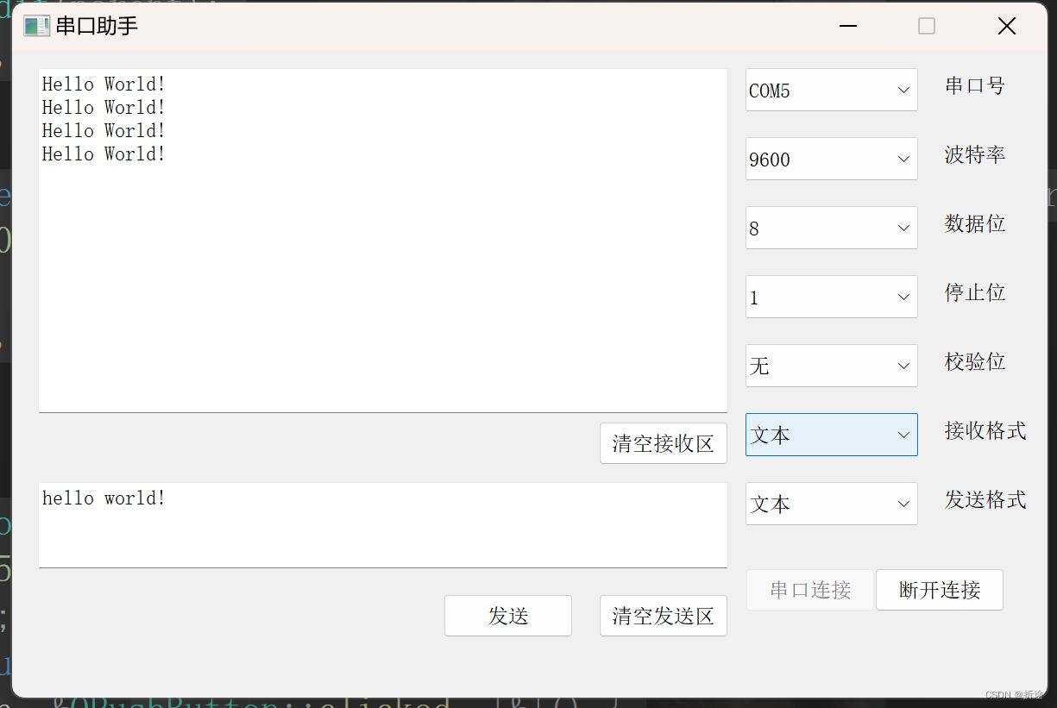Open the parity dropdown showing 无
Image resolution: width=1057 pixels, height=708 pixels.
(x=830, y=366)
